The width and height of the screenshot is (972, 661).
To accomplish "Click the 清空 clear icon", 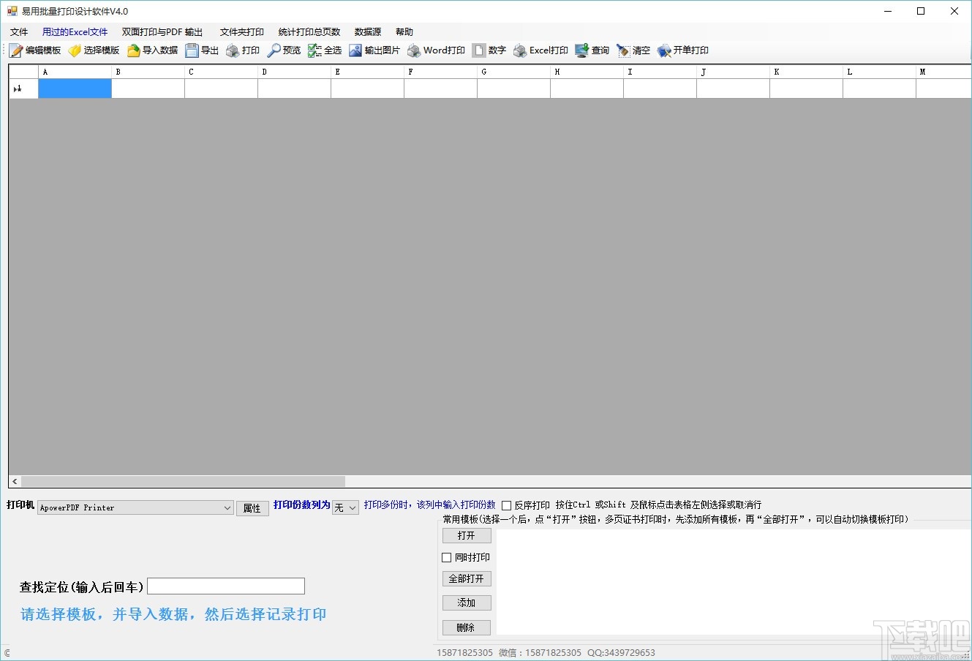I will coord(635,50).
